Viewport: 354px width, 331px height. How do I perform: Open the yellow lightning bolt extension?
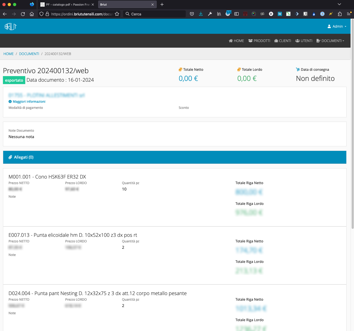point(331,14)
